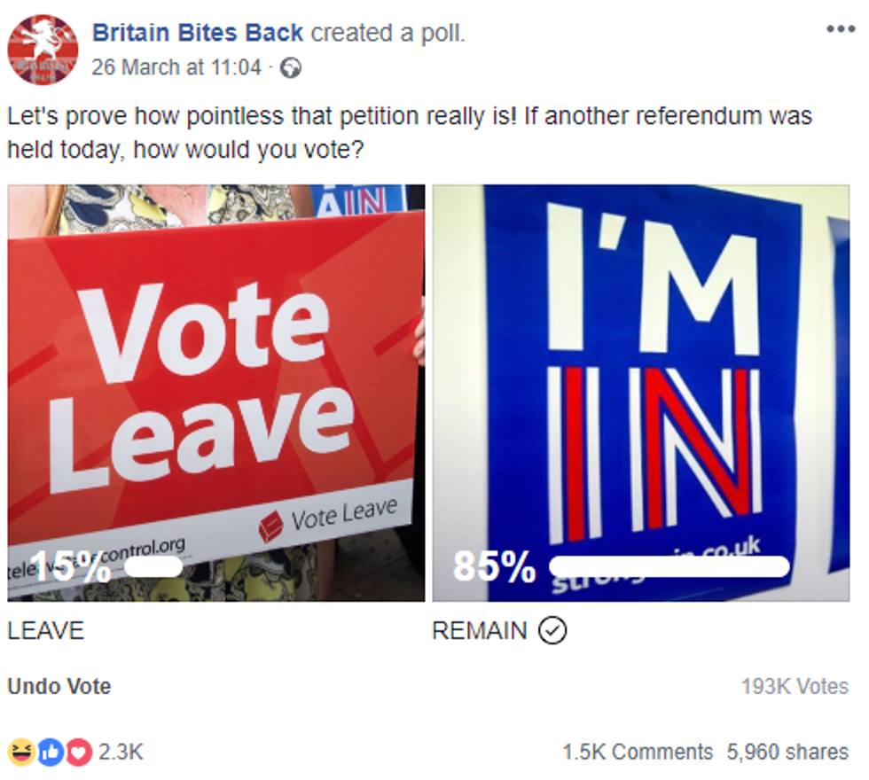Choose the REMAIN poll option label
Image resolution: width=869 pixels, height=780 pixels.
pos(479,631)
